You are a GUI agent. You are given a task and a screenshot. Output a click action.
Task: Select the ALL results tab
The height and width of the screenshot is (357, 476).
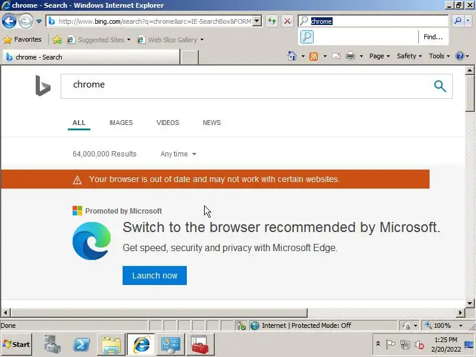(79, 123)
